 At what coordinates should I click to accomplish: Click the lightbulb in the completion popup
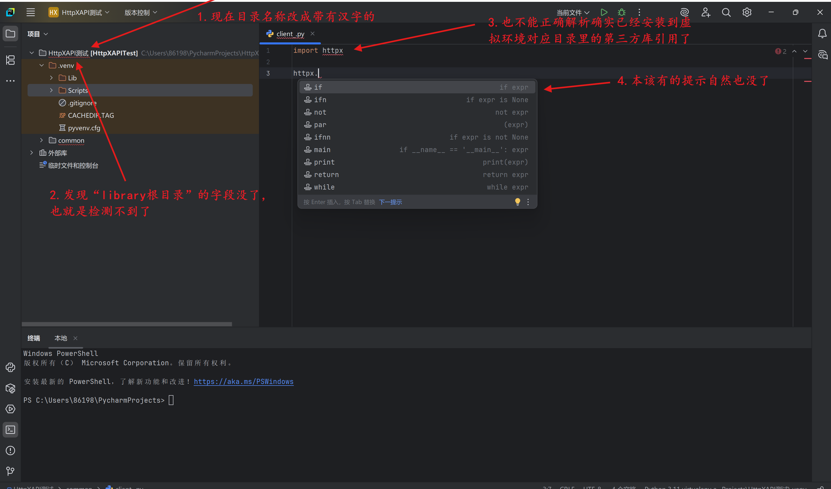[517, 201]
